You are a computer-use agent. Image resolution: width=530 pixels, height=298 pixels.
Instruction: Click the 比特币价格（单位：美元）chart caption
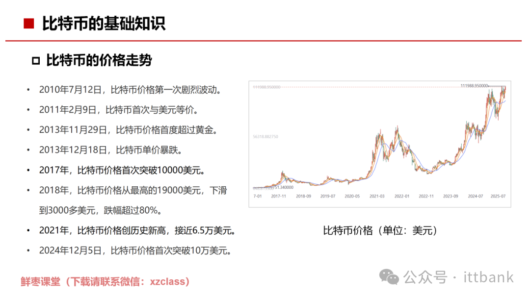(x=381, y=229)
